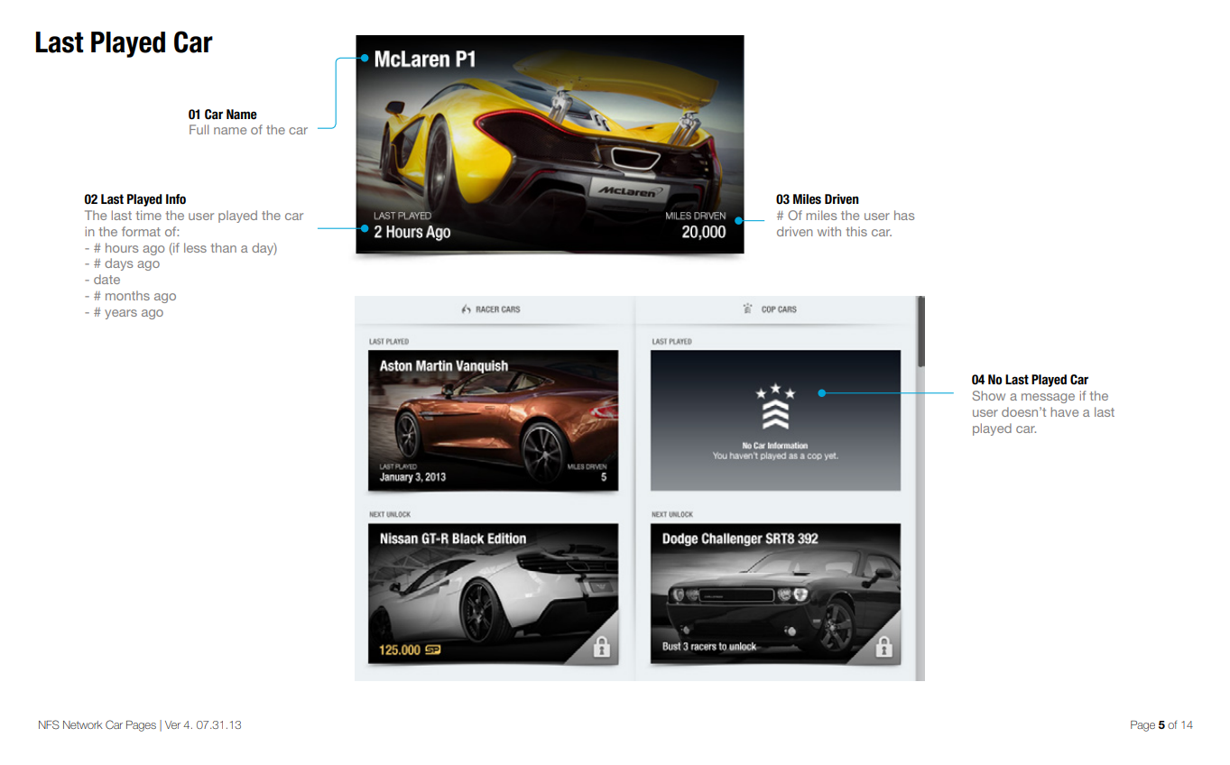This screenshot has height=765, width=1230.
Task: Click the cop chevron stars emblem
Action: [x=776, y=407]
